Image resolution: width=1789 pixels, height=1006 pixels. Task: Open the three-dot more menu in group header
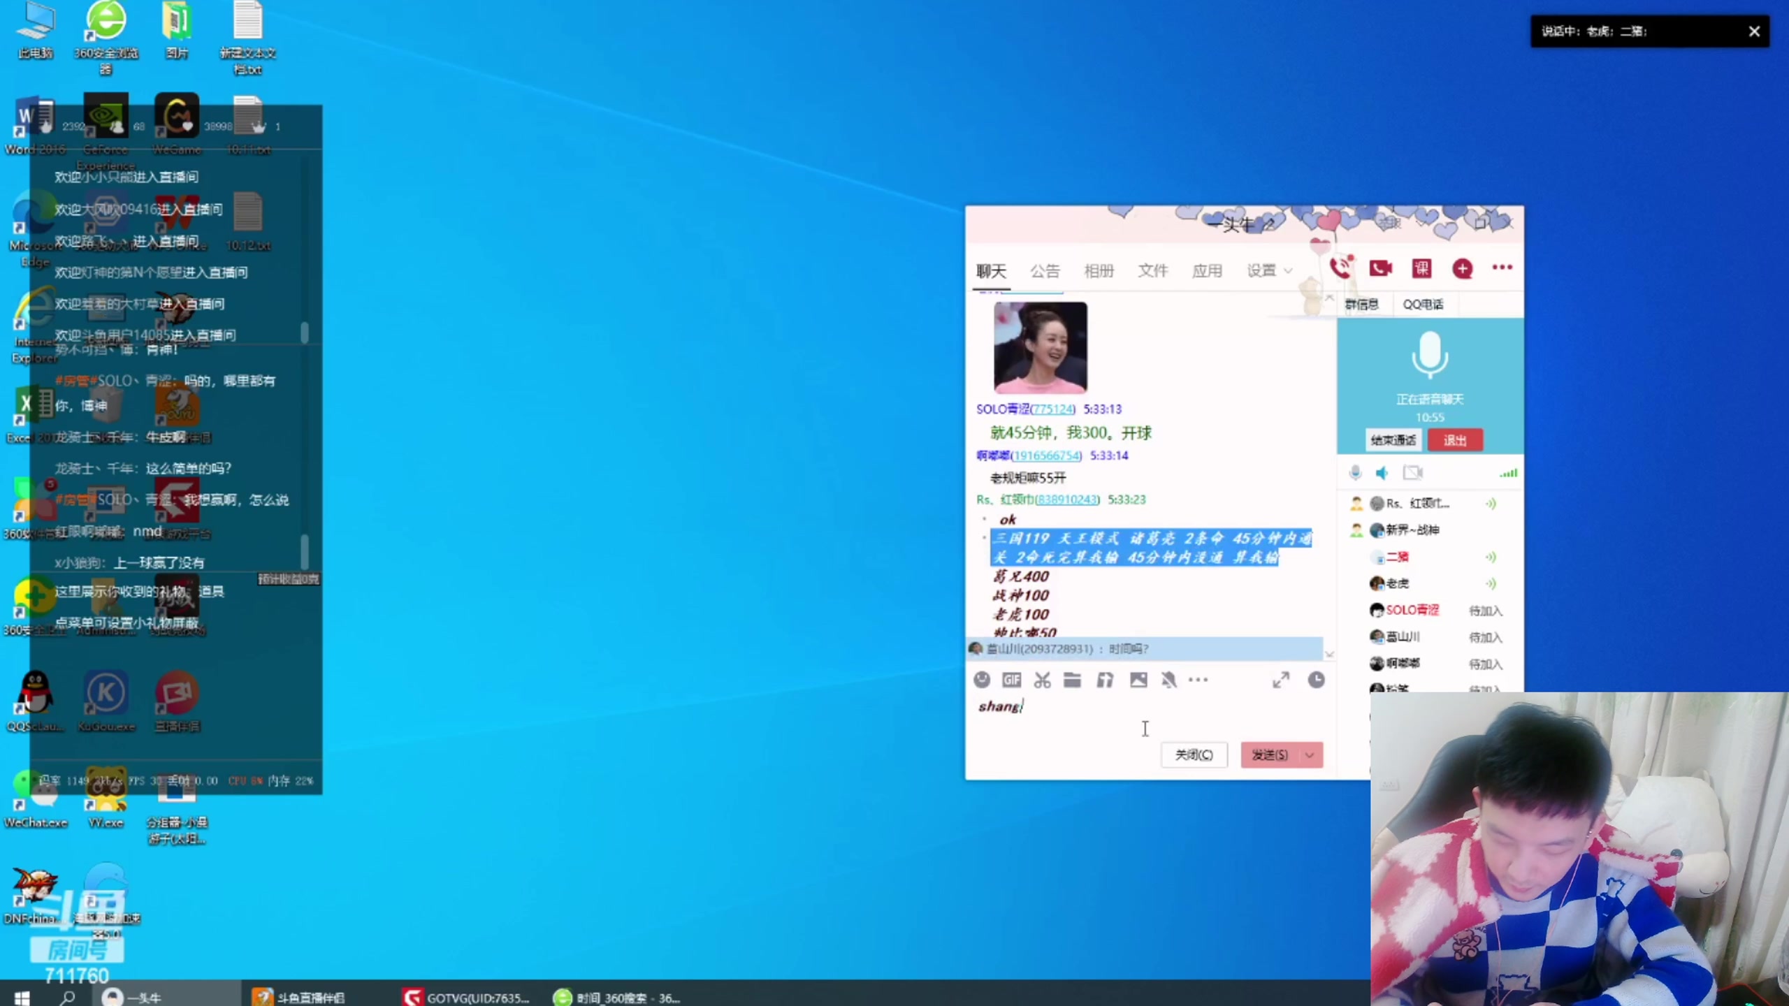click(x=1502, y=267)
